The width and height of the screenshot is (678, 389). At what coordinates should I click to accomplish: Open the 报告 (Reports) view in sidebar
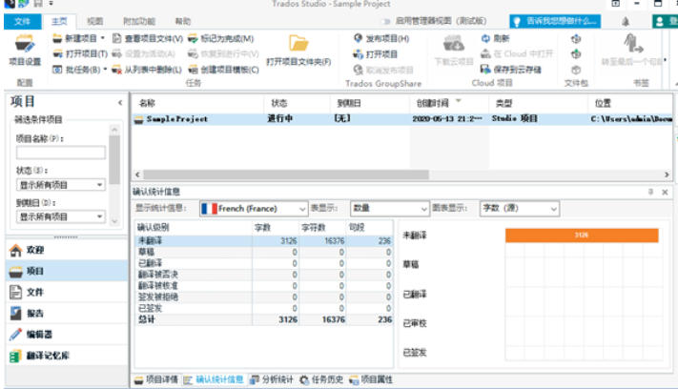coord(34,314)
